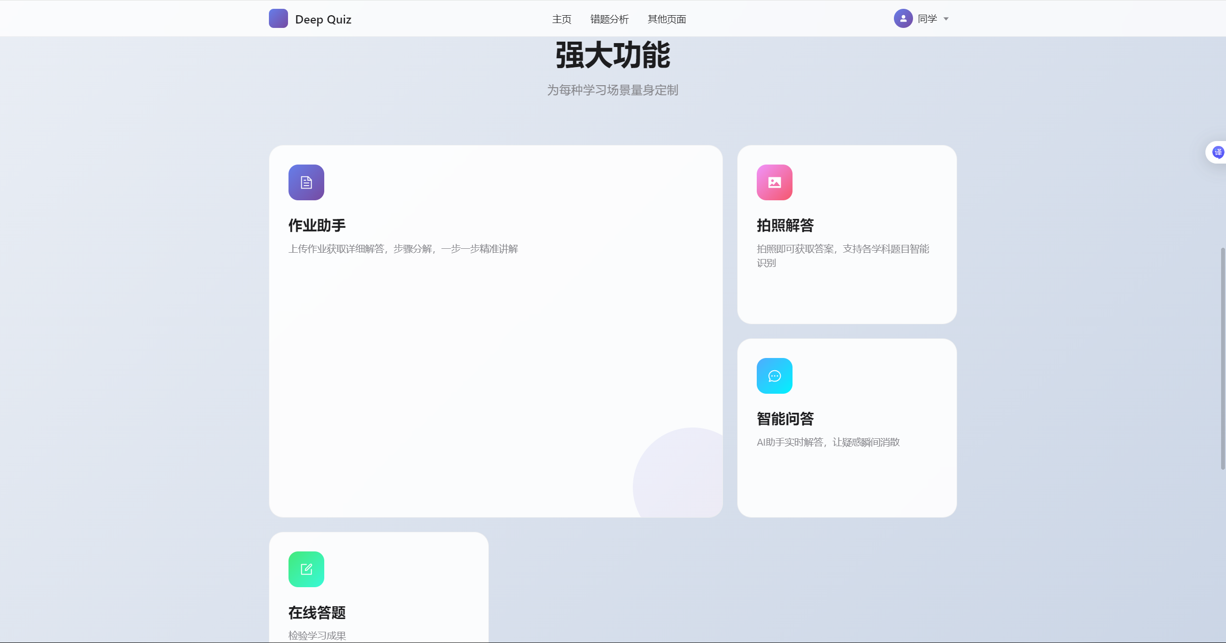Viewport: 1226px width, 643px height.
Task: Open the 主页 navigation item
Action: [561, 19]
